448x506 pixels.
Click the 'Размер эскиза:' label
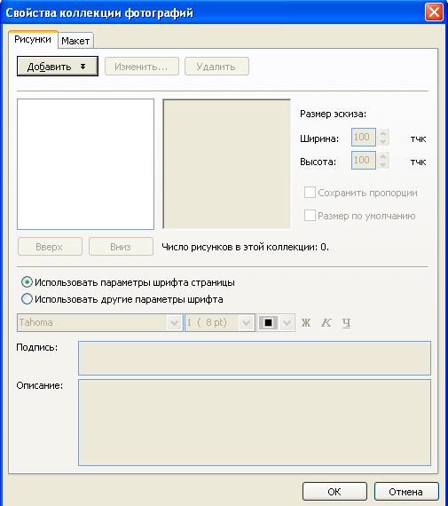(x=333, y=114)
